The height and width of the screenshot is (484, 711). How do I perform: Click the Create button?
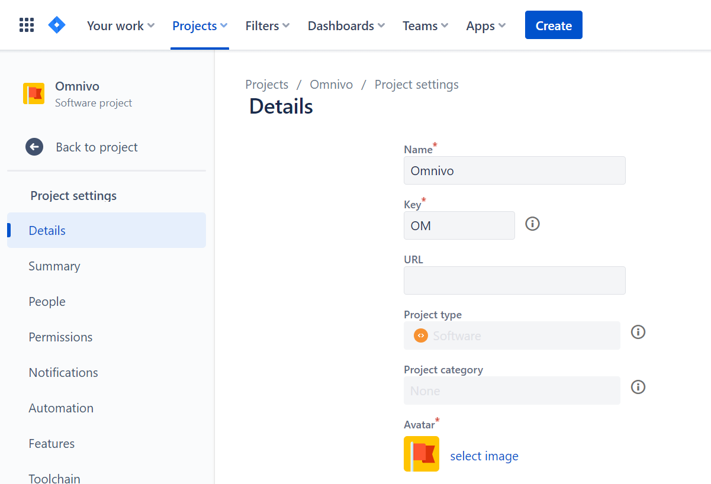[553, 25]
